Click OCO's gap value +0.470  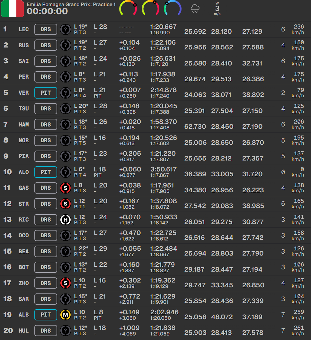(x=130, y=233)
